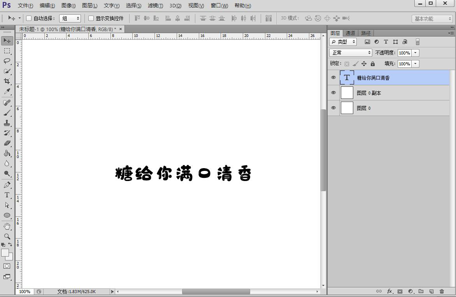Switch to the 通道 tab

(x=350, y=33)
